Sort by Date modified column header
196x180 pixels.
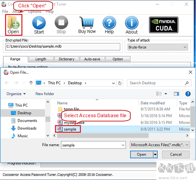point(153,103)
